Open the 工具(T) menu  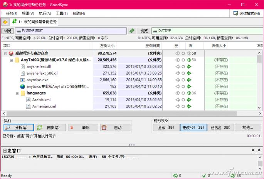(62, 13)
